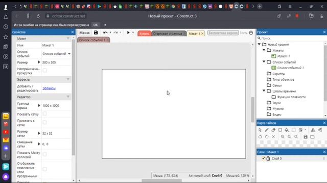Expand the Размер сетки property arrow
Image resolution: width=327 pixels, height=183 pixels.
tap(39, 133)
